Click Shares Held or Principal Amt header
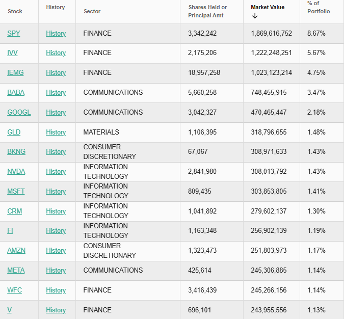Image resolution: width=344 pixels, height=319 pixels. click(x=207, y=11)
